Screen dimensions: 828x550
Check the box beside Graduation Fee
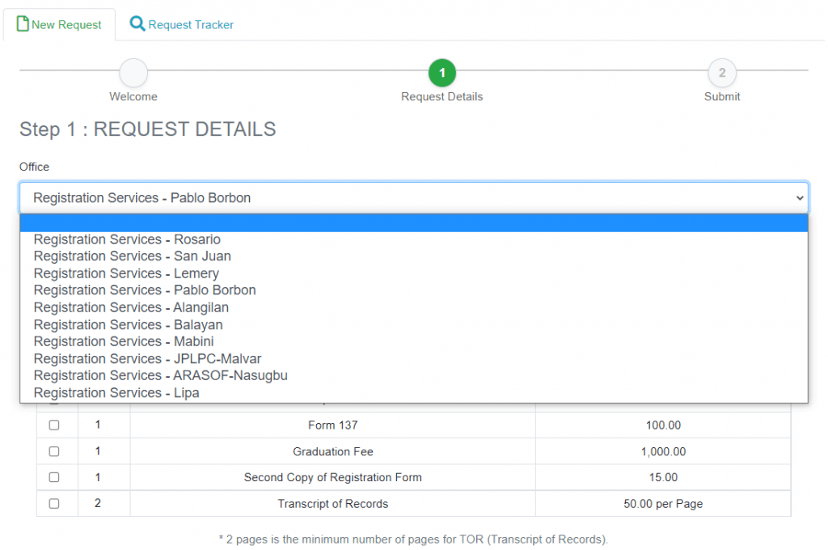(x=54, y=451)
